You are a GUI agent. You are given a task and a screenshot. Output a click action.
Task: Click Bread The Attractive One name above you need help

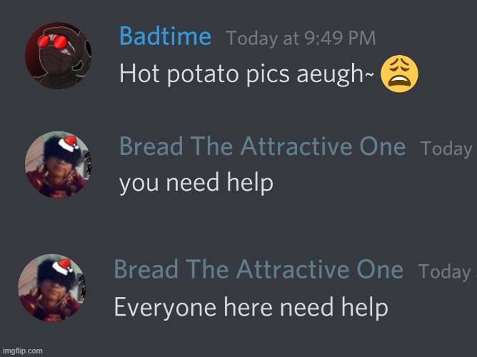pos(263,146)
